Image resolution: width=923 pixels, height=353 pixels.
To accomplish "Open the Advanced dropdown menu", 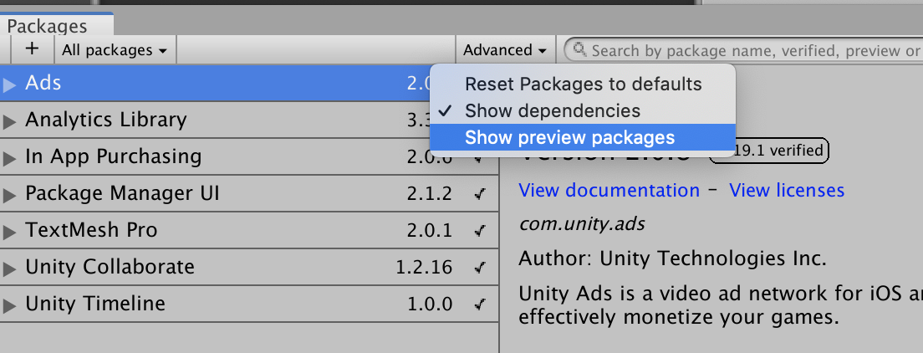I will tap(505, 50).
